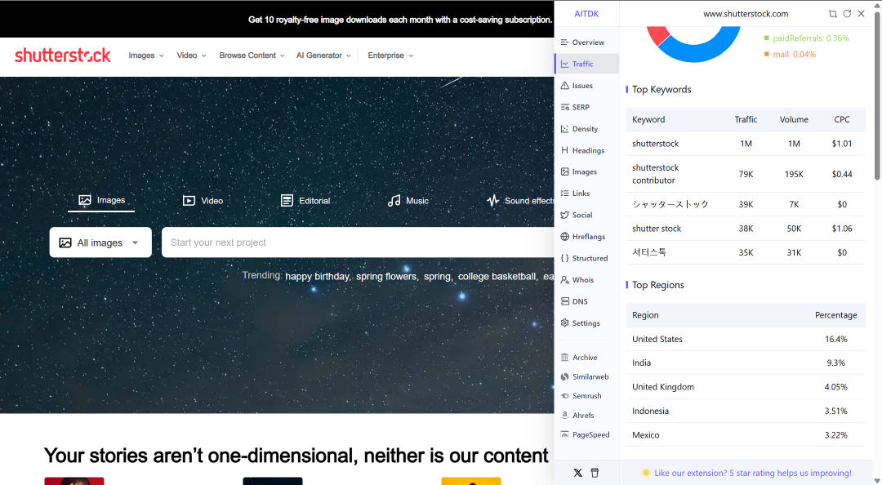Go to the Shutterstock home logo
882x485 pixels.
[62, 56]
